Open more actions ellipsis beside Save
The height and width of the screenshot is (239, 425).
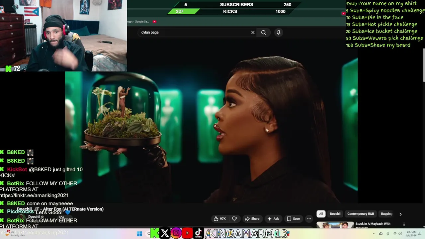point(309,219)
